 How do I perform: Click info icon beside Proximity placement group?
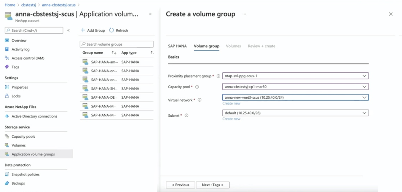tap(218, 76)
